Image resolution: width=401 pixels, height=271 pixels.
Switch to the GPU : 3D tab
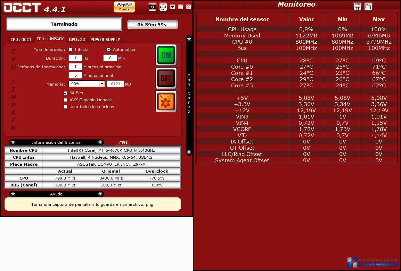tap(77, 40)
